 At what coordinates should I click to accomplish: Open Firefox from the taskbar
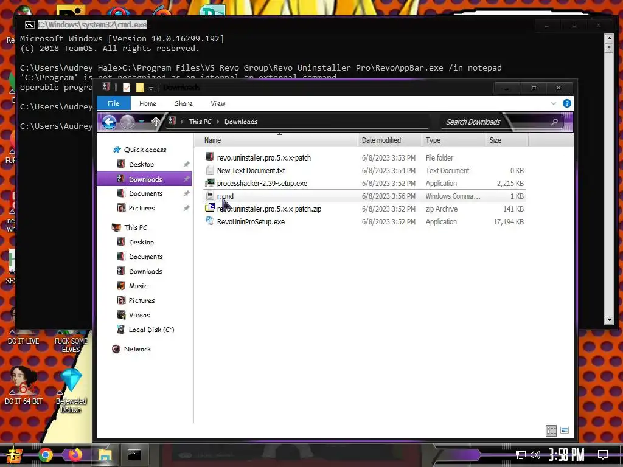point(75,455)
